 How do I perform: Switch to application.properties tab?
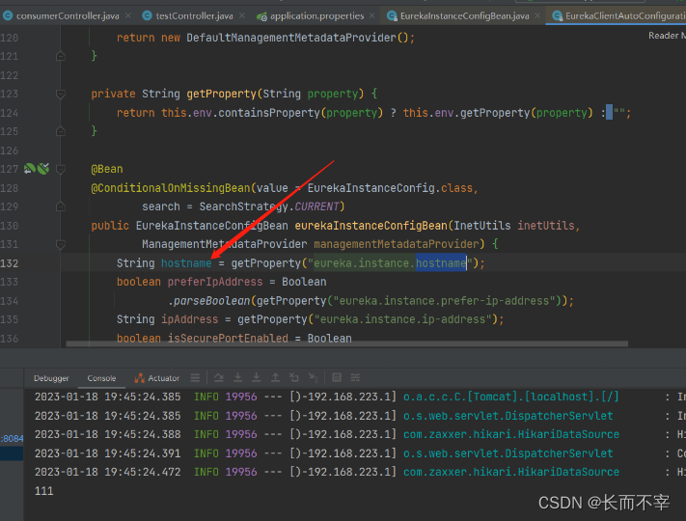(x=316, y=15)
